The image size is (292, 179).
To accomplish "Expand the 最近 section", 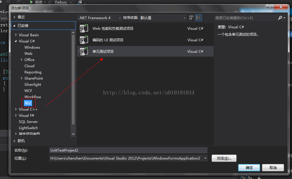I will [x=14, y=17].
